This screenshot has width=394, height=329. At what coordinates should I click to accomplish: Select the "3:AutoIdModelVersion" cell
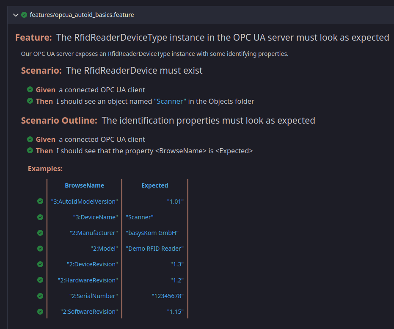click(85, 202)
